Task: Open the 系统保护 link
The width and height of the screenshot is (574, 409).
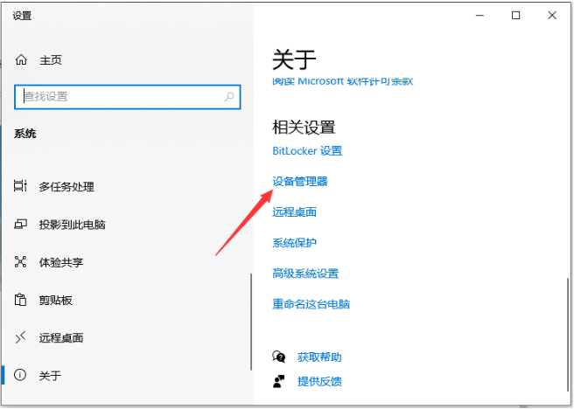Action: coord(294,242)
